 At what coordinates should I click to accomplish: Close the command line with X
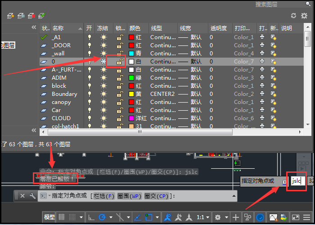pos(22,196)
